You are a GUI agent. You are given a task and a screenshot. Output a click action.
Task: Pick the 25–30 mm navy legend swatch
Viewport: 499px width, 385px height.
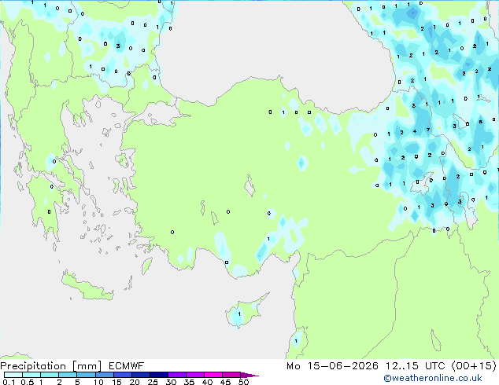point(158,375)
